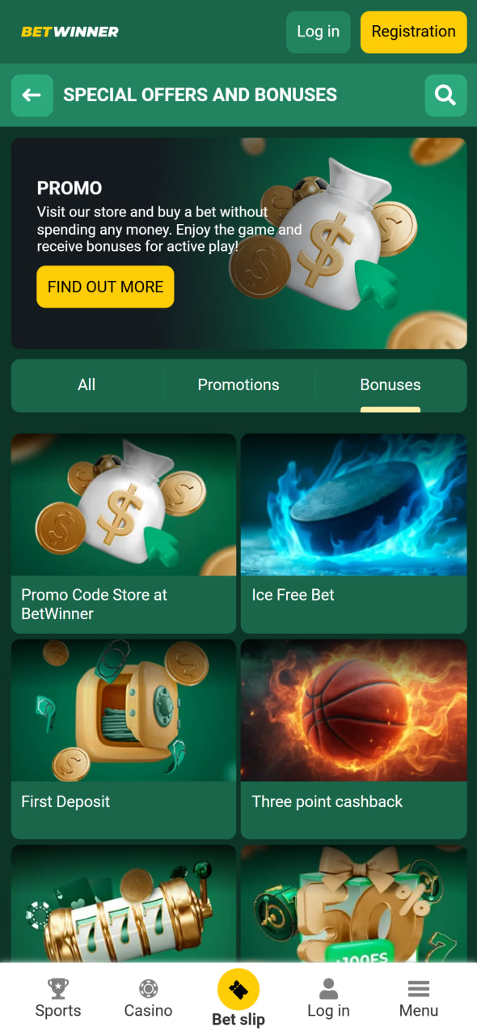This screenshot has height=1036, width=477.
Task: Open the 777 slot machine offer
Action: coord(124,903)
